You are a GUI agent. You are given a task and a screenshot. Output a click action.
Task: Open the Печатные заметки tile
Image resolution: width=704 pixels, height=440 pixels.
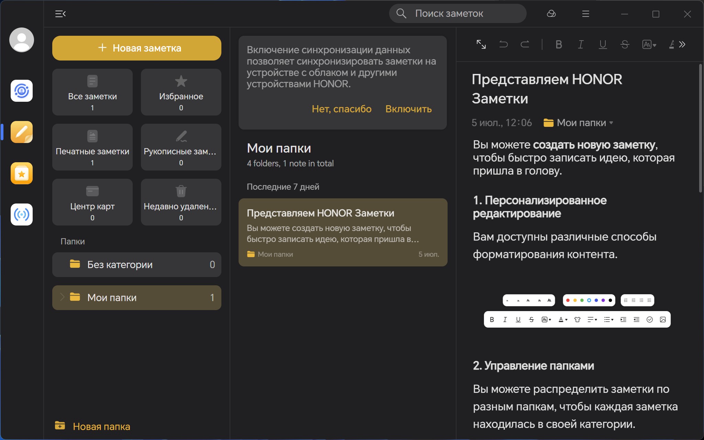[x=92, y=147]
